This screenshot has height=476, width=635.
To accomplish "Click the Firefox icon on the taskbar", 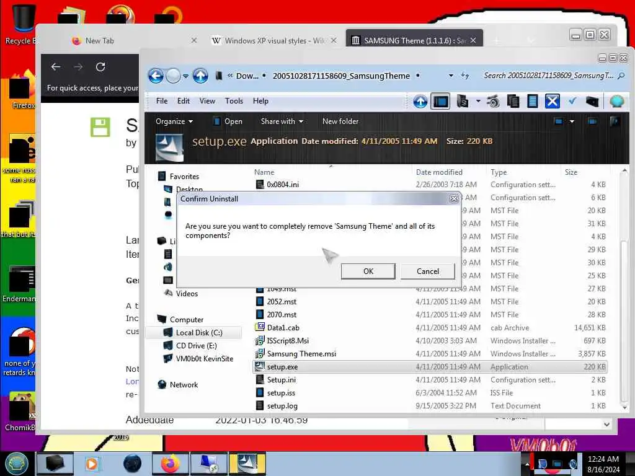I will tap(170, 464).
